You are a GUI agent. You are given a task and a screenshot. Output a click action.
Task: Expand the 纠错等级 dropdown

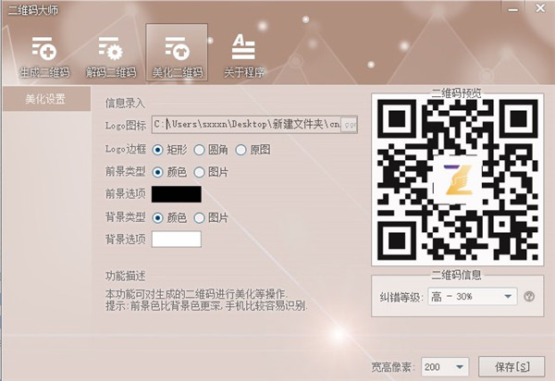(x=473, y=297)
